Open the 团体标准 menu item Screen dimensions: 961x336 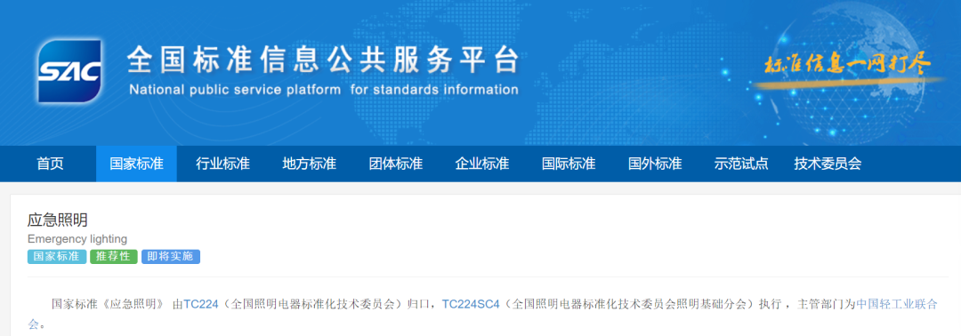point(396,164)
